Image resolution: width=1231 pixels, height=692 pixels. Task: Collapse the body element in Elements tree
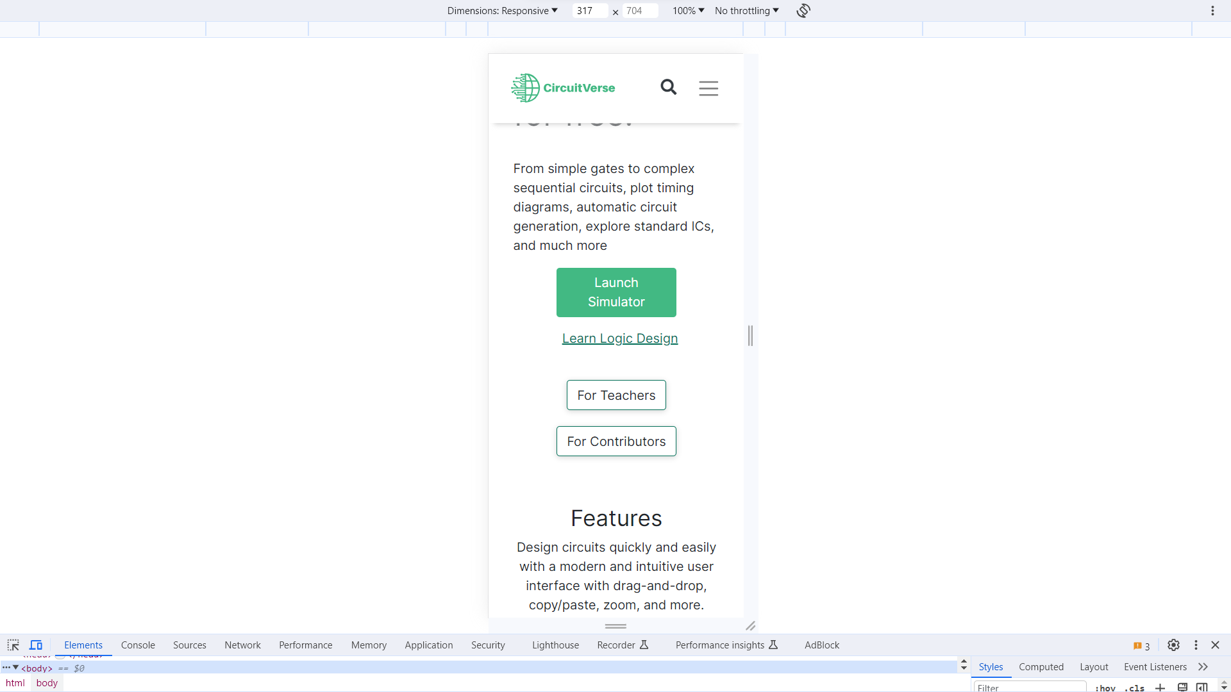point(14,668)
